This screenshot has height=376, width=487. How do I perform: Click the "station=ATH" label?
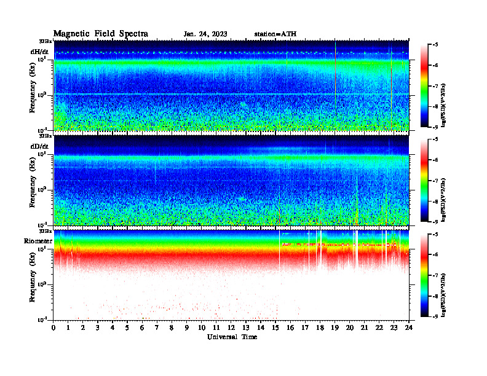[x=275, y=34]
